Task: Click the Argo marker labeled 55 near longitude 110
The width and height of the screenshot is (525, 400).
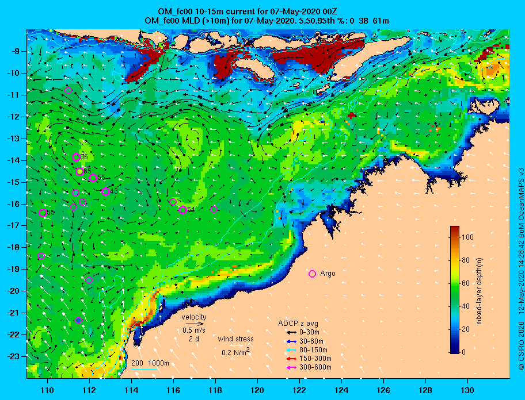Action: click(43, 213)
